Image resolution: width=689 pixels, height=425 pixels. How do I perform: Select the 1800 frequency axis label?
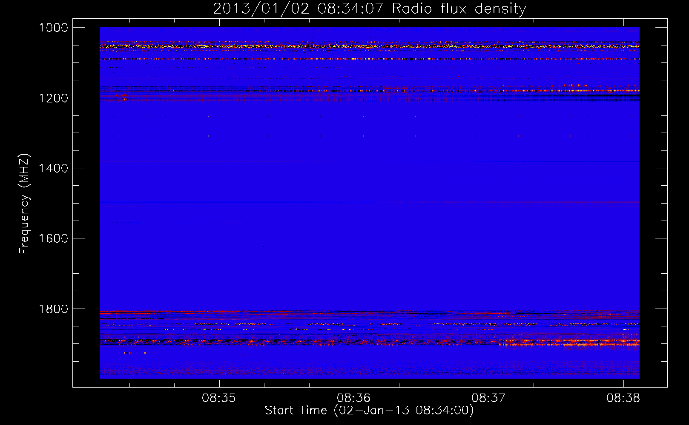[53, 309]
